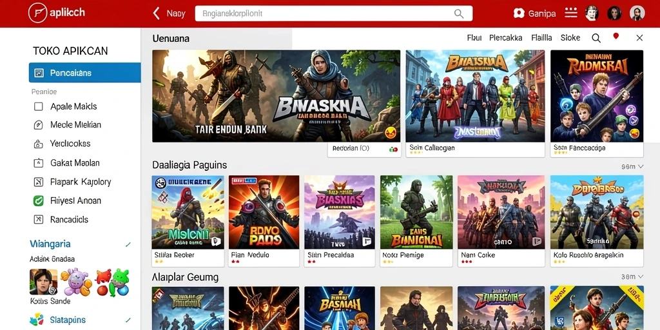The image size is (660, 330).
Task: Click the Gakat Maolan sidebar icon
Action: [x=38, y=163]
